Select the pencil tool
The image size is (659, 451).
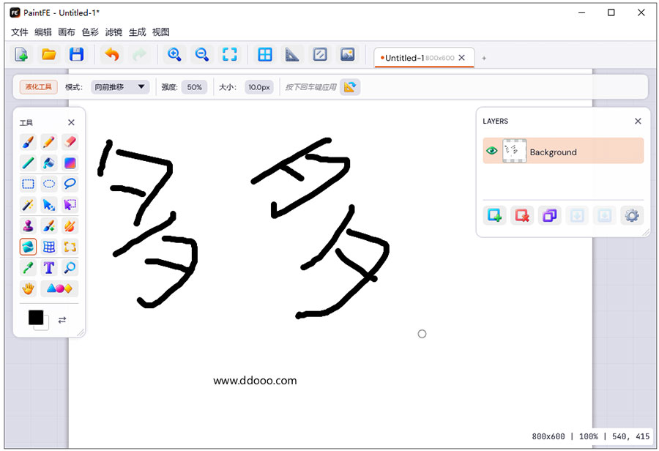click(x=49, y=142)
